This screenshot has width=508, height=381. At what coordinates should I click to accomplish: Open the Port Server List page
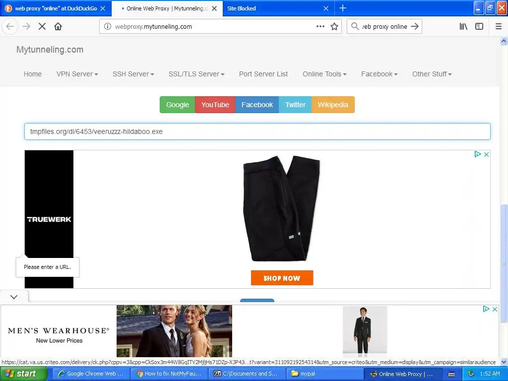[x=263, y=74]
